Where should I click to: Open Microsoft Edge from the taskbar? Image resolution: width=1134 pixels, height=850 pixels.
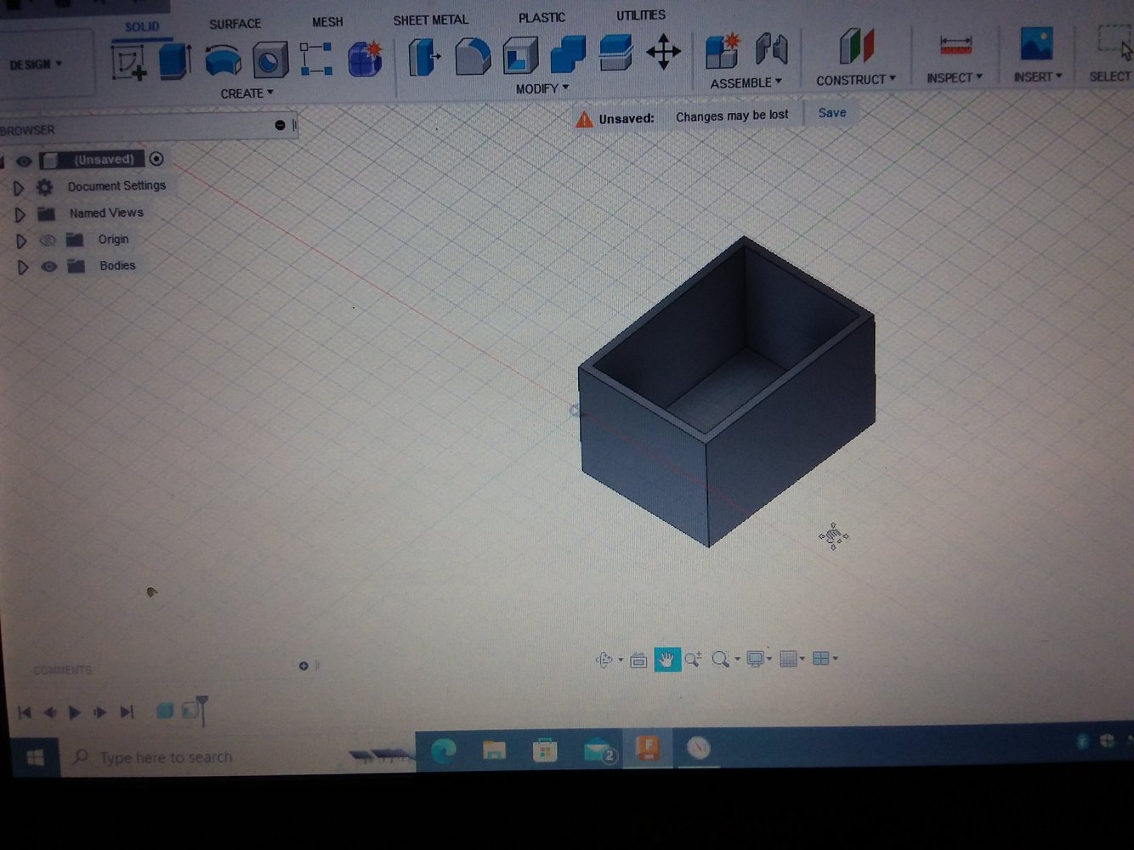(444, 751)
